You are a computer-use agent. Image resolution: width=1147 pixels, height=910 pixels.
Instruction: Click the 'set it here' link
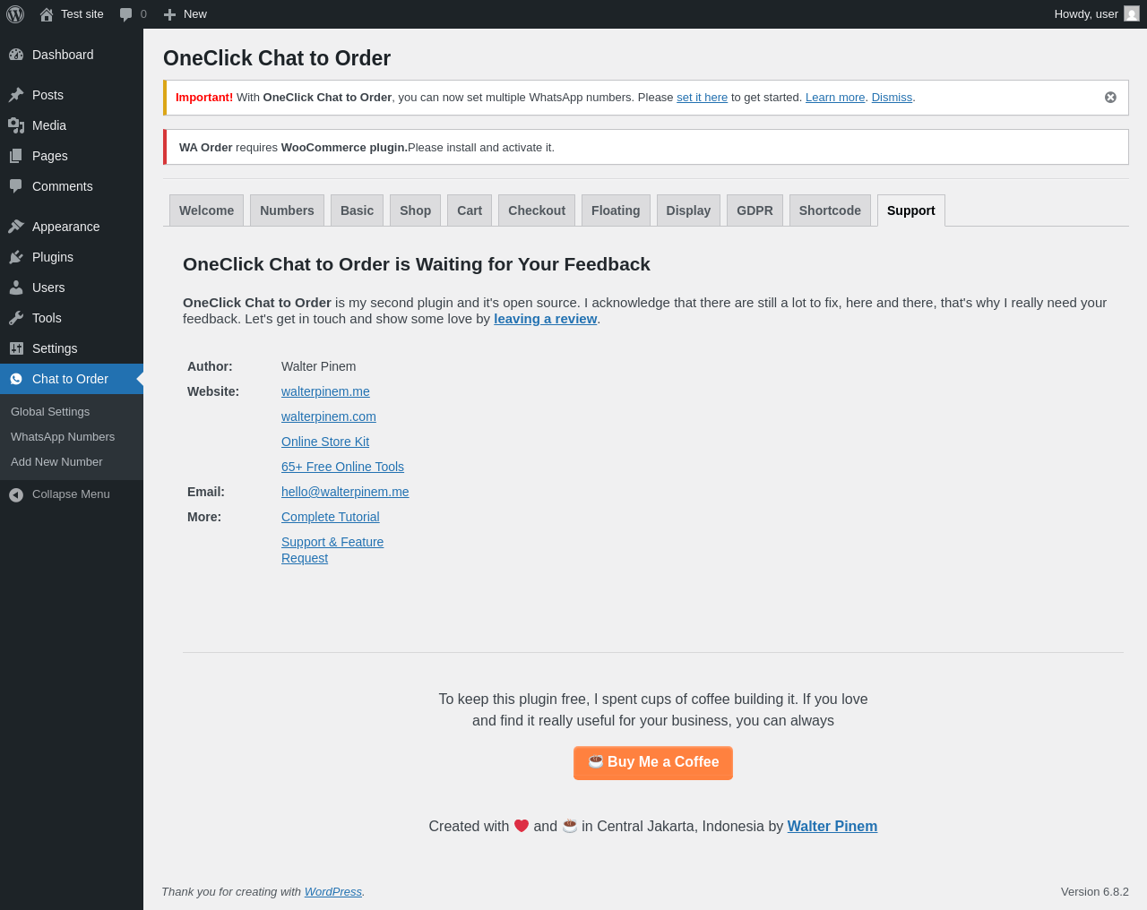(702, 98)
